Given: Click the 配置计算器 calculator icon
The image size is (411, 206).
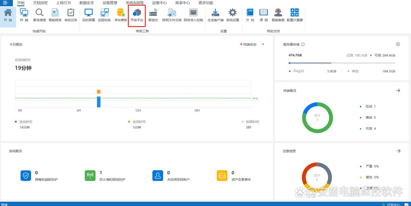Looking at the screenshot, I should (295, 15).
